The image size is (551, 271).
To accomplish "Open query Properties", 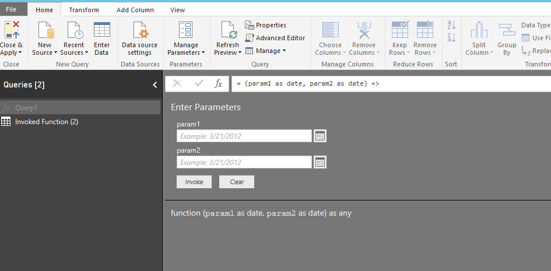I will [266, 25].
